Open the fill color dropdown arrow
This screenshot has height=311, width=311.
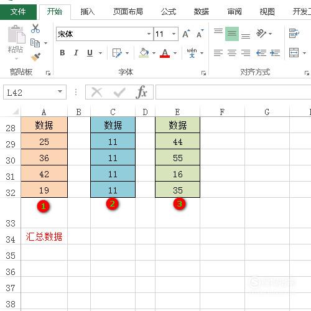[154, 53]
